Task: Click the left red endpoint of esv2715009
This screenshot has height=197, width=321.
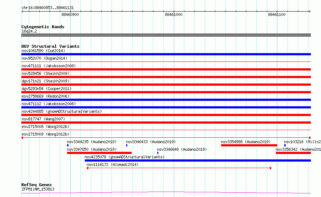Action: (x=22, y=138)
